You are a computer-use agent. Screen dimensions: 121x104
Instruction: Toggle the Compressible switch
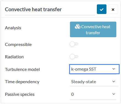(74, 44)
